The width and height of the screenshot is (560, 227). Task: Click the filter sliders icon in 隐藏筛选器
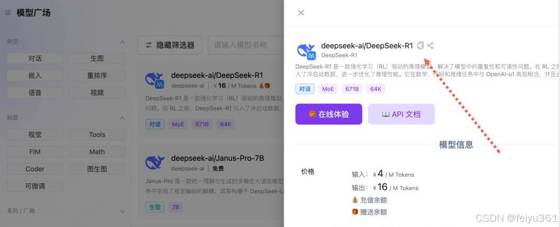tap(149, 45)
